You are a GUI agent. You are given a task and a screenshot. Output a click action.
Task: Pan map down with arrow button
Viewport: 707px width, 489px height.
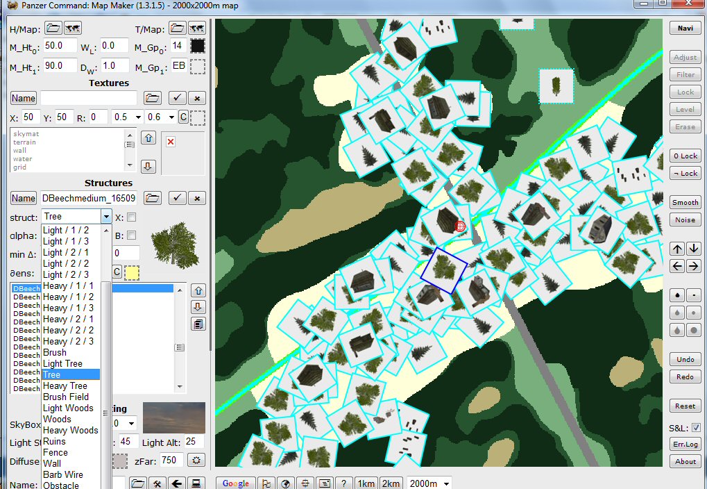pyautogui.click(x=694, y=249)
